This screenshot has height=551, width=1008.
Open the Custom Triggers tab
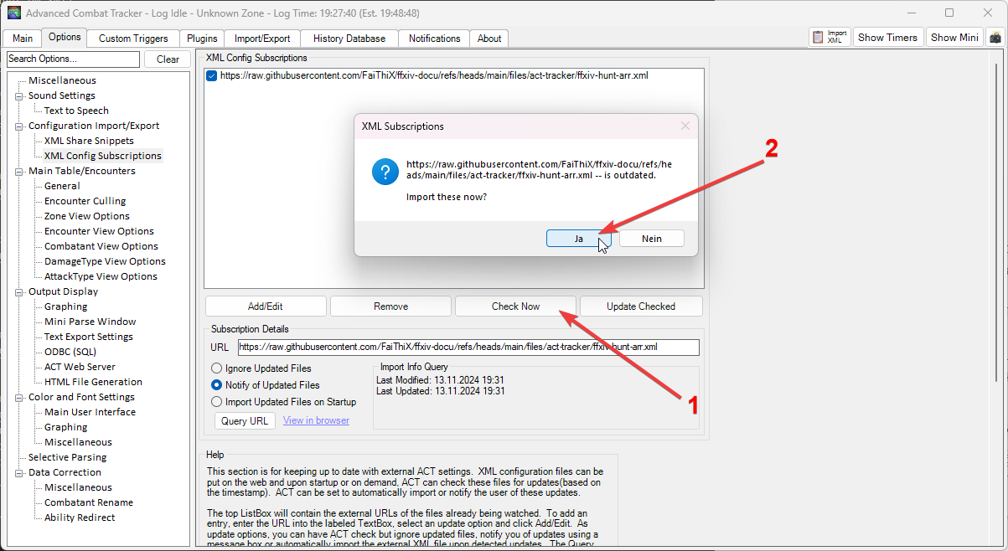133,39
